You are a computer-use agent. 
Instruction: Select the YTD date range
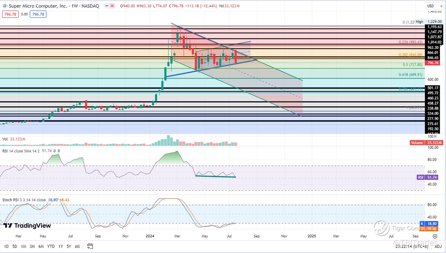tap(51, 246)
